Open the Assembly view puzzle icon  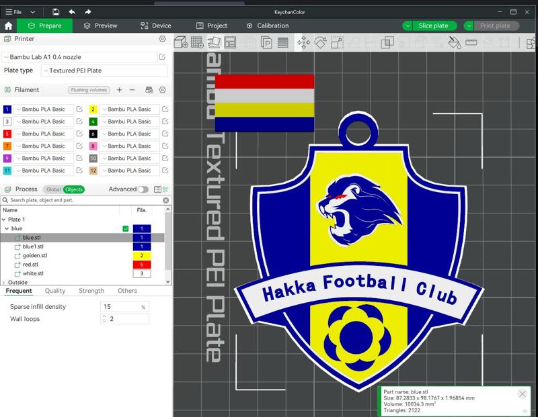tap(531, 43)
